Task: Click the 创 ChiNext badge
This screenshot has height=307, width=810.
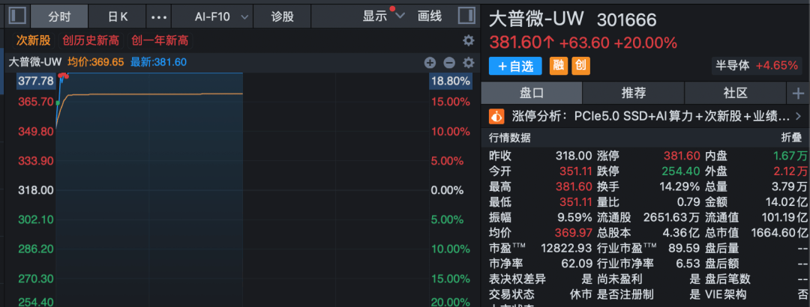Action: tap(581, 66)
